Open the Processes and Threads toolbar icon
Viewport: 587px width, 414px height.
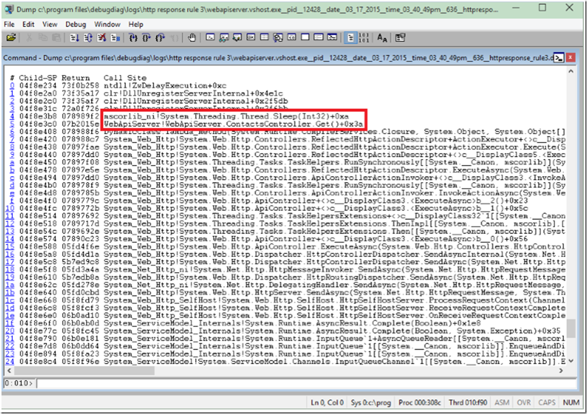point(318,38)
